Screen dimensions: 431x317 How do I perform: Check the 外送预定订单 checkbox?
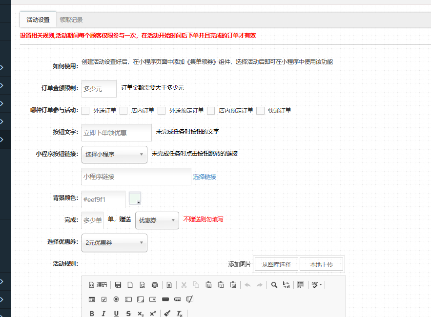162,111
